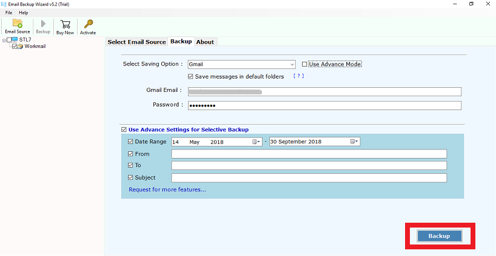Toggle the Workmail folder checkbox
496x256 pixels.
15,46
